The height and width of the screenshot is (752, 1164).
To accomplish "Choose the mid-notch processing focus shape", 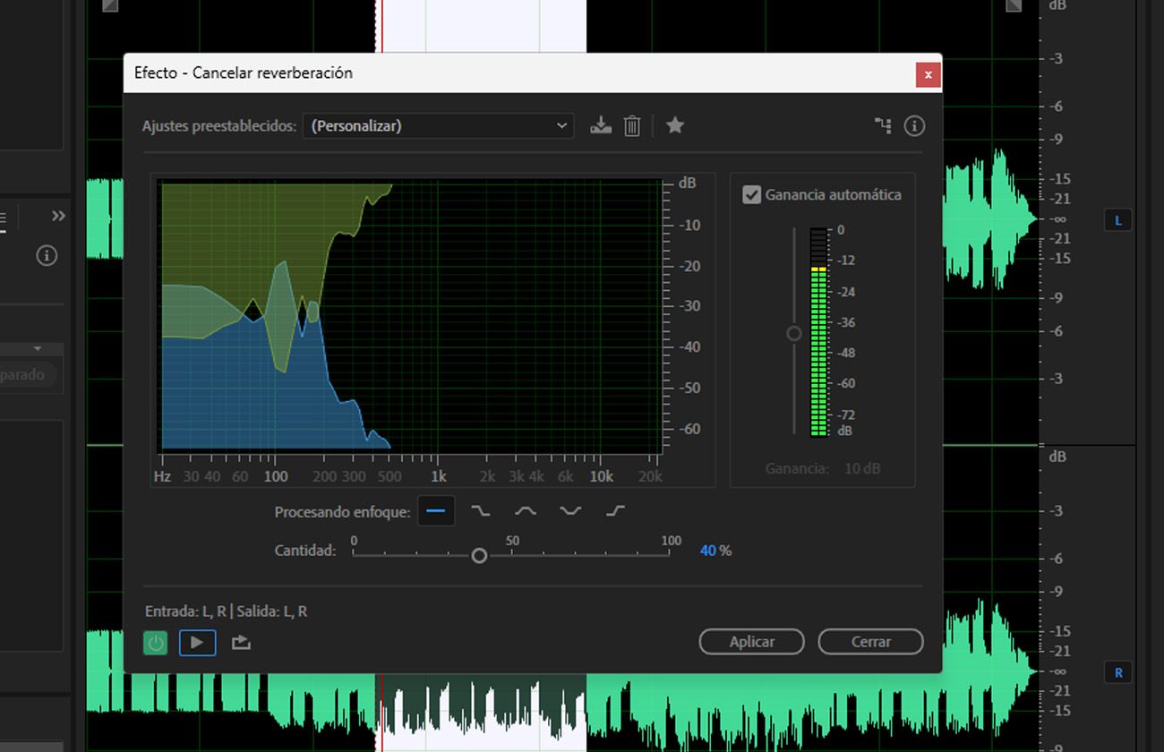I will [x=570, y=511].
